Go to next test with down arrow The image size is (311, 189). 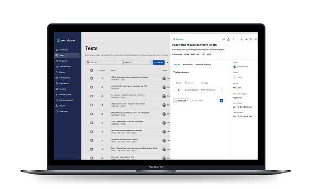point(246,39)
